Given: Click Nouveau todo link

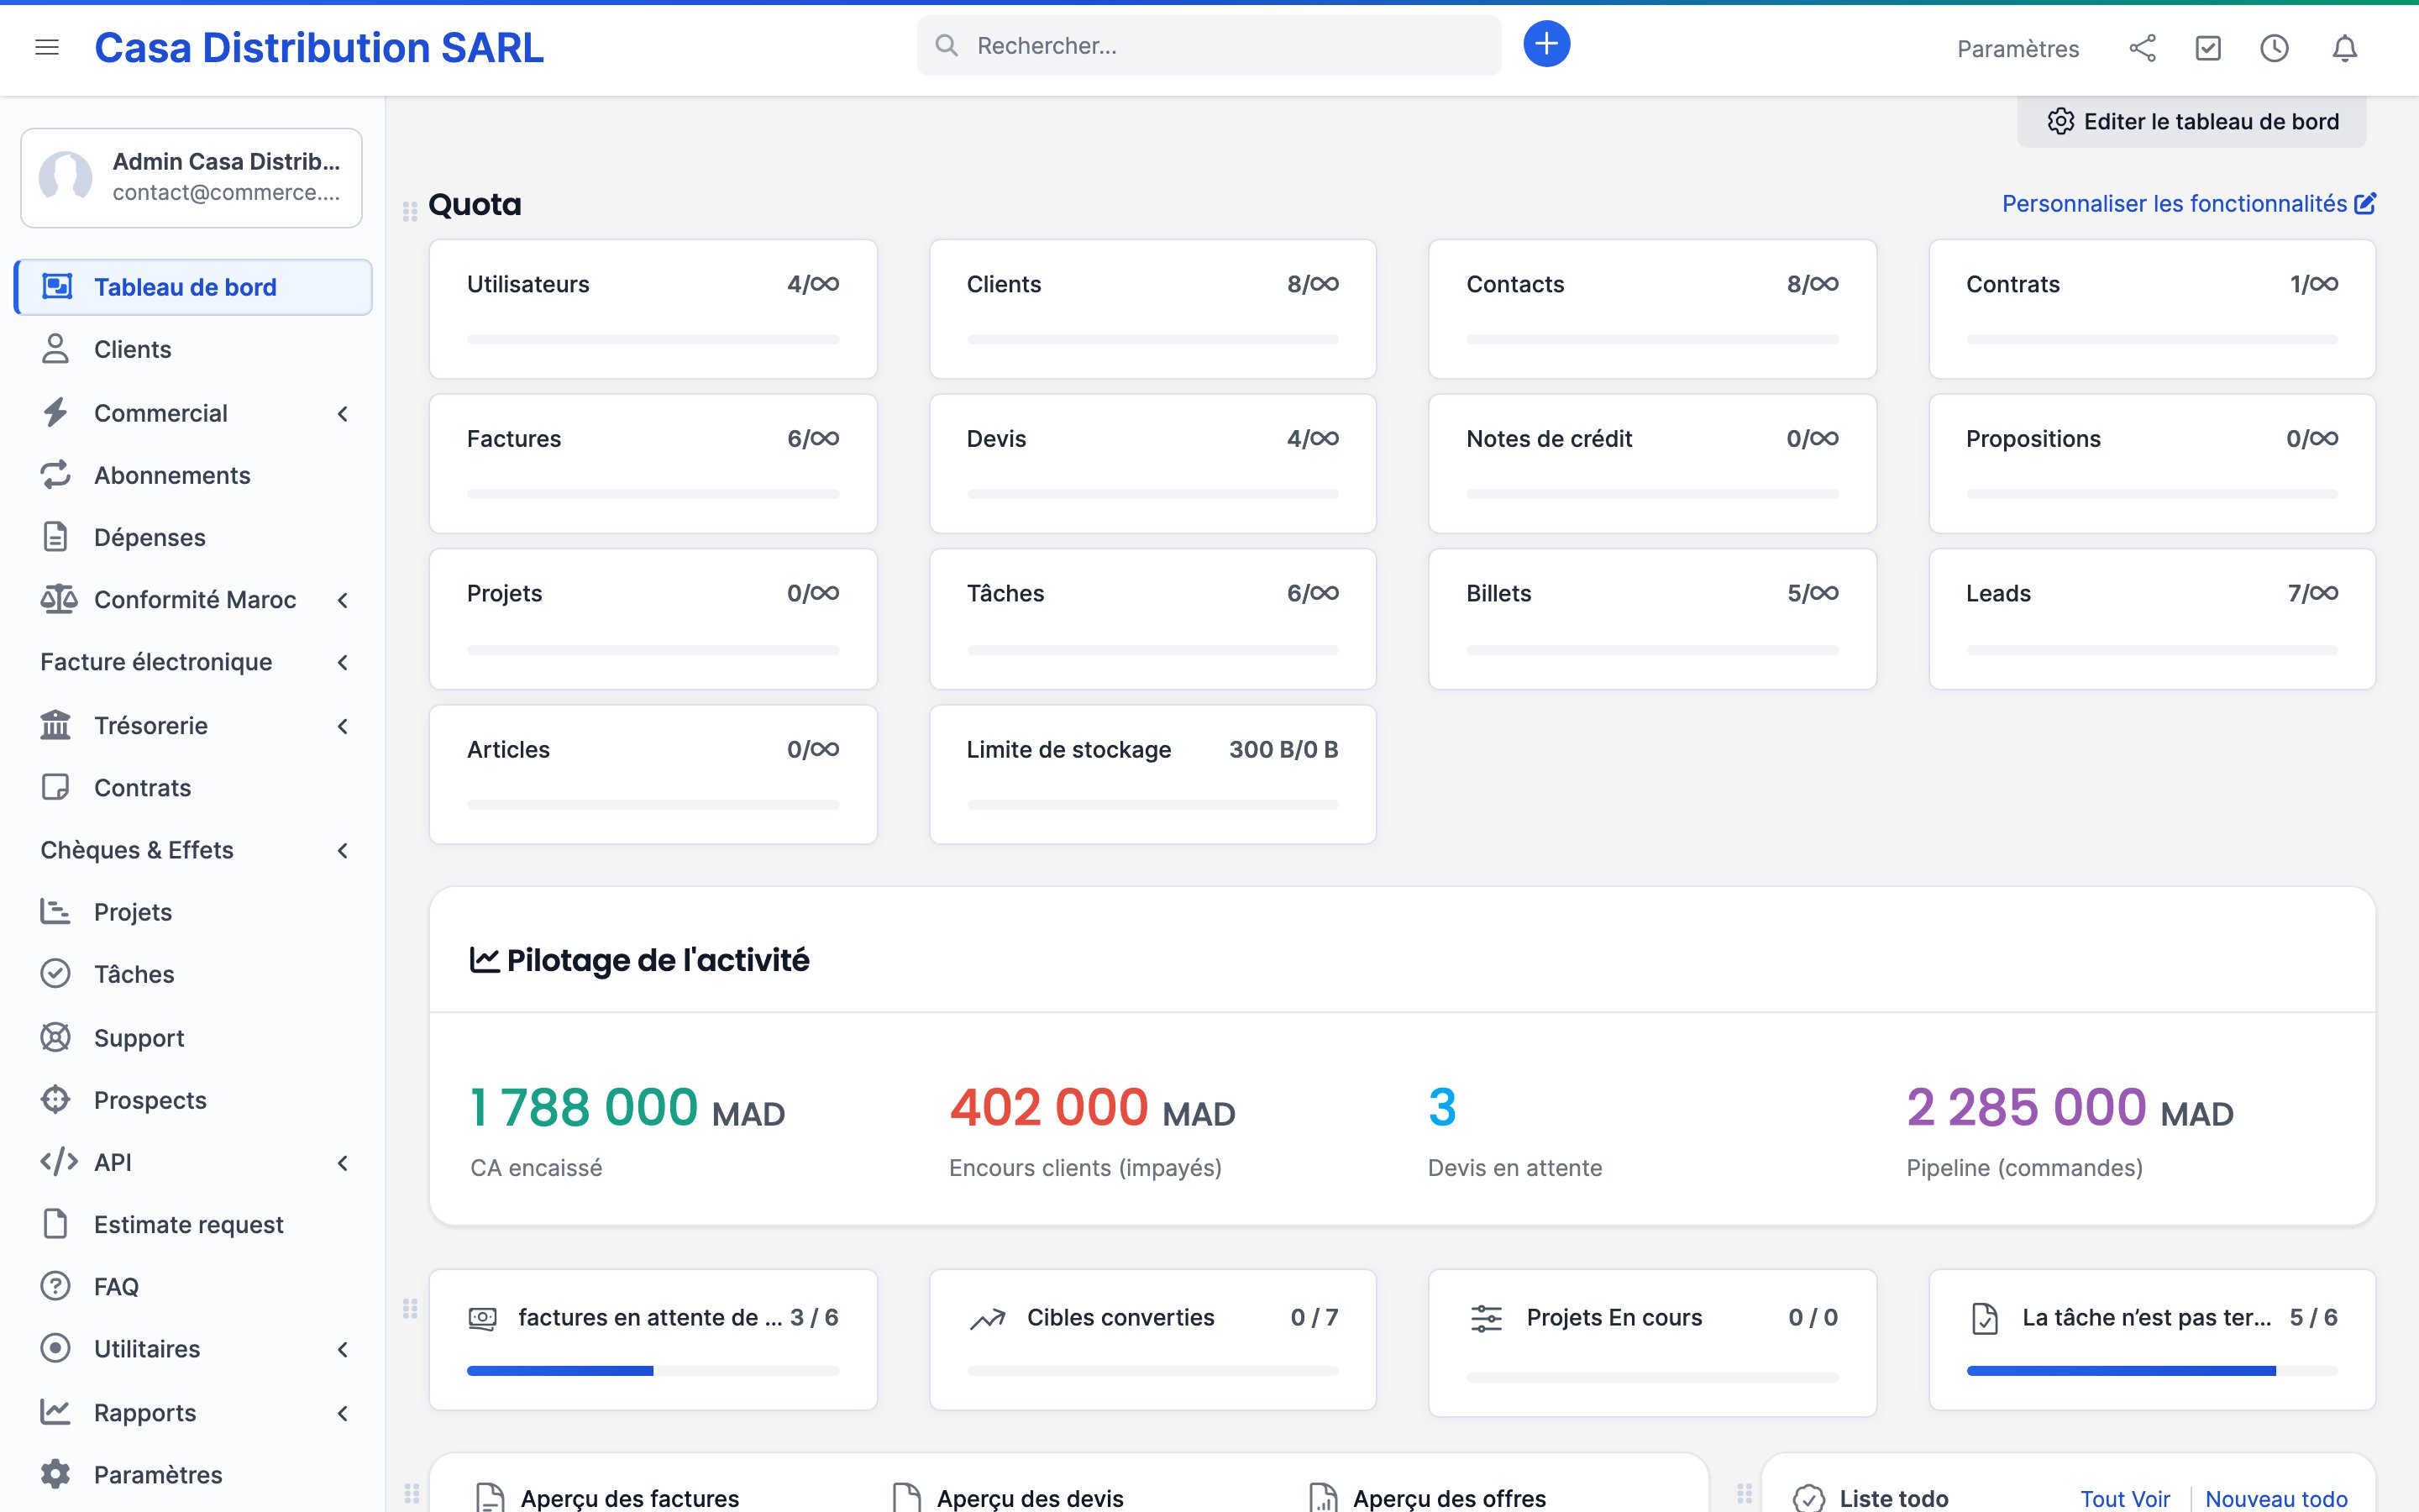Looking at the screenshot, I should (2276, 1498).
